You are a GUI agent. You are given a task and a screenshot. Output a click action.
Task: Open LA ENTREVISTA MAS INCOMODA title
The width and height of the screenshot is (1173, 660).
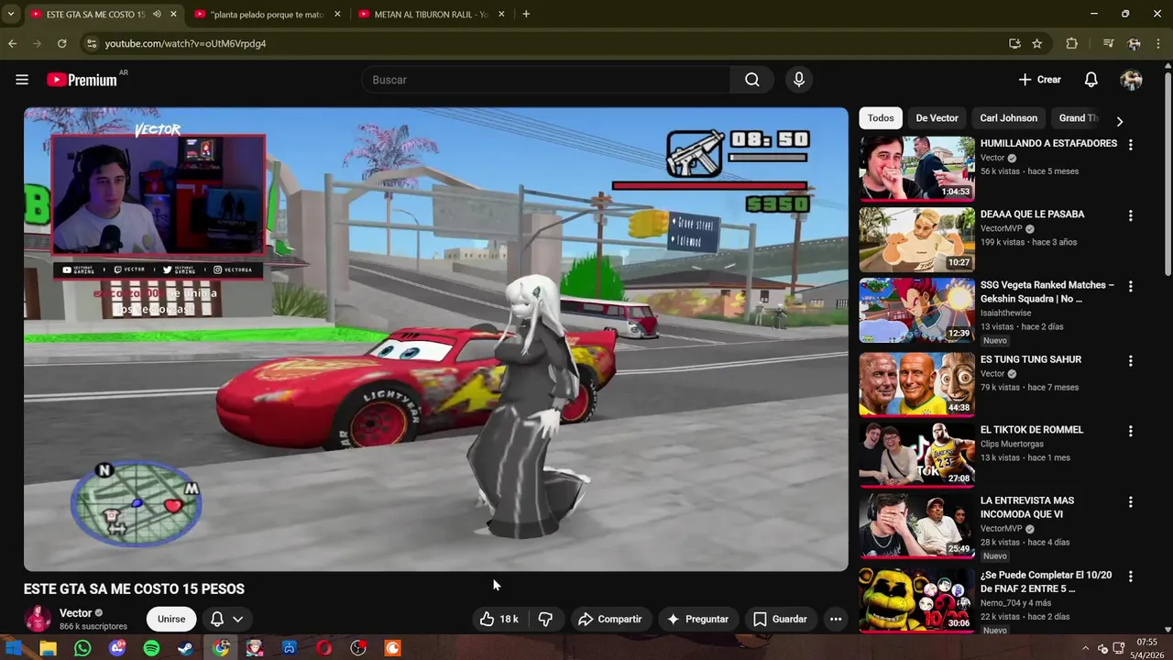1027,507
